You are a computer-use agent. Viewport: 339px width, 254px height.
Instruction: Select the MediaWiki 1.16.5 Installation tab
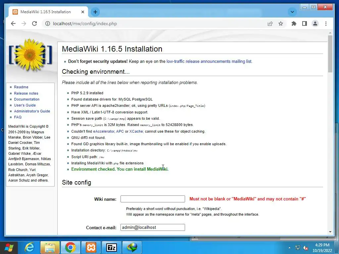pyautogui.click(x=48, y=12)
